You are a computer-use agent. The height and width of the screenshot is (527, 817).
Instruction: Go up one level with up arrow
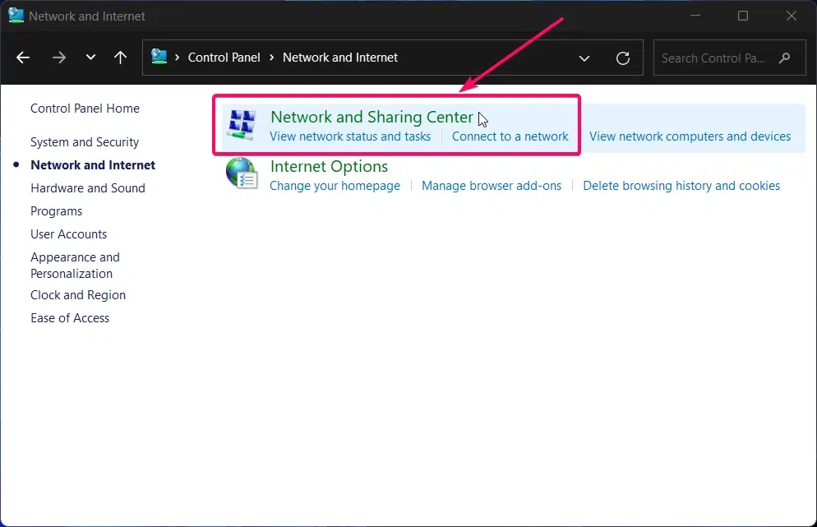click(120, 58)
